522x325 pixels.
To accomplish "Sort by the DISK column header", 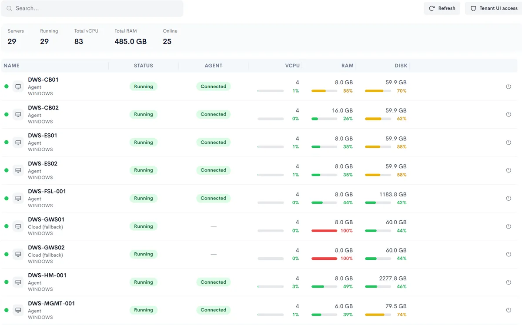I will [401, 66].
